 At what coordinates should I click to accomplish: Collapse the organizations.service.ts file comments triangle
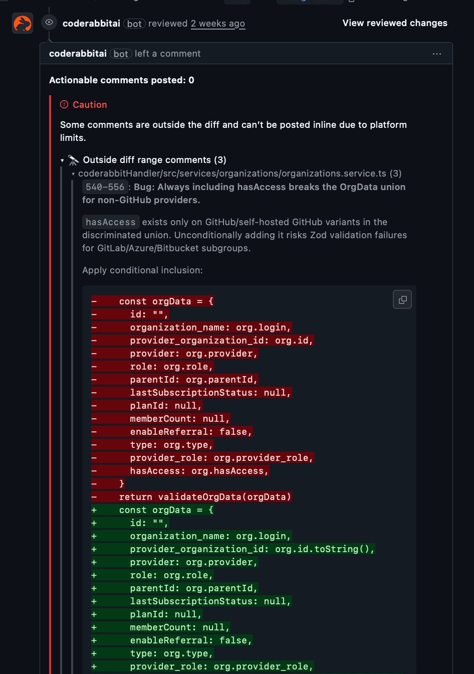pos(74,174)
